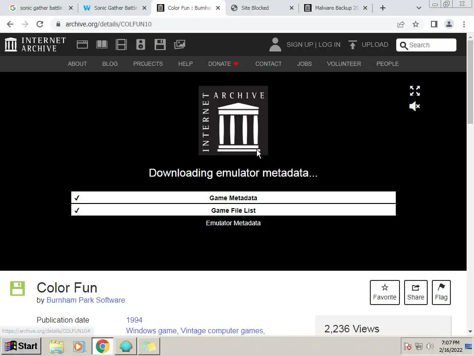Reload the current page

click(40, 24)
